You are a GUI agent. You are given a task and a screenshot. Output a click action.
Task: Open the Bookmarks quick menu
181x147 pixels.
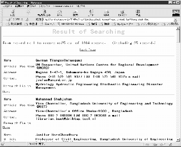pyautogui.click(x=15, y=20)
